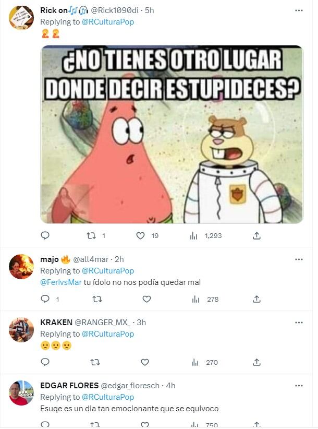Like Rick on's tweet with 19 likes

coord(140,235)
